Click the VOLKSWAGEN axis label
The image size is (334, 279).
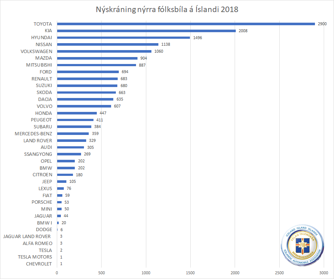click(36, 51)
